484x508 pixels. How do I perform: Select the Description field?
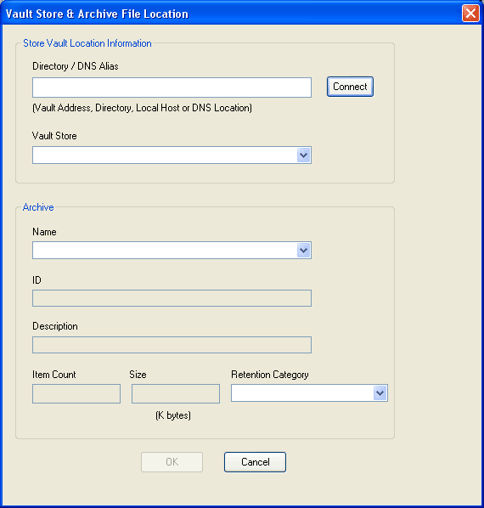click(x=172, y=345)
